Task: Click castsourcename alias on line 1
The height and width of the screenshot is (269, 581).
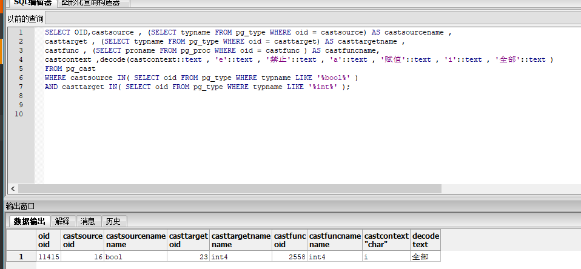Action: [414, 32]
